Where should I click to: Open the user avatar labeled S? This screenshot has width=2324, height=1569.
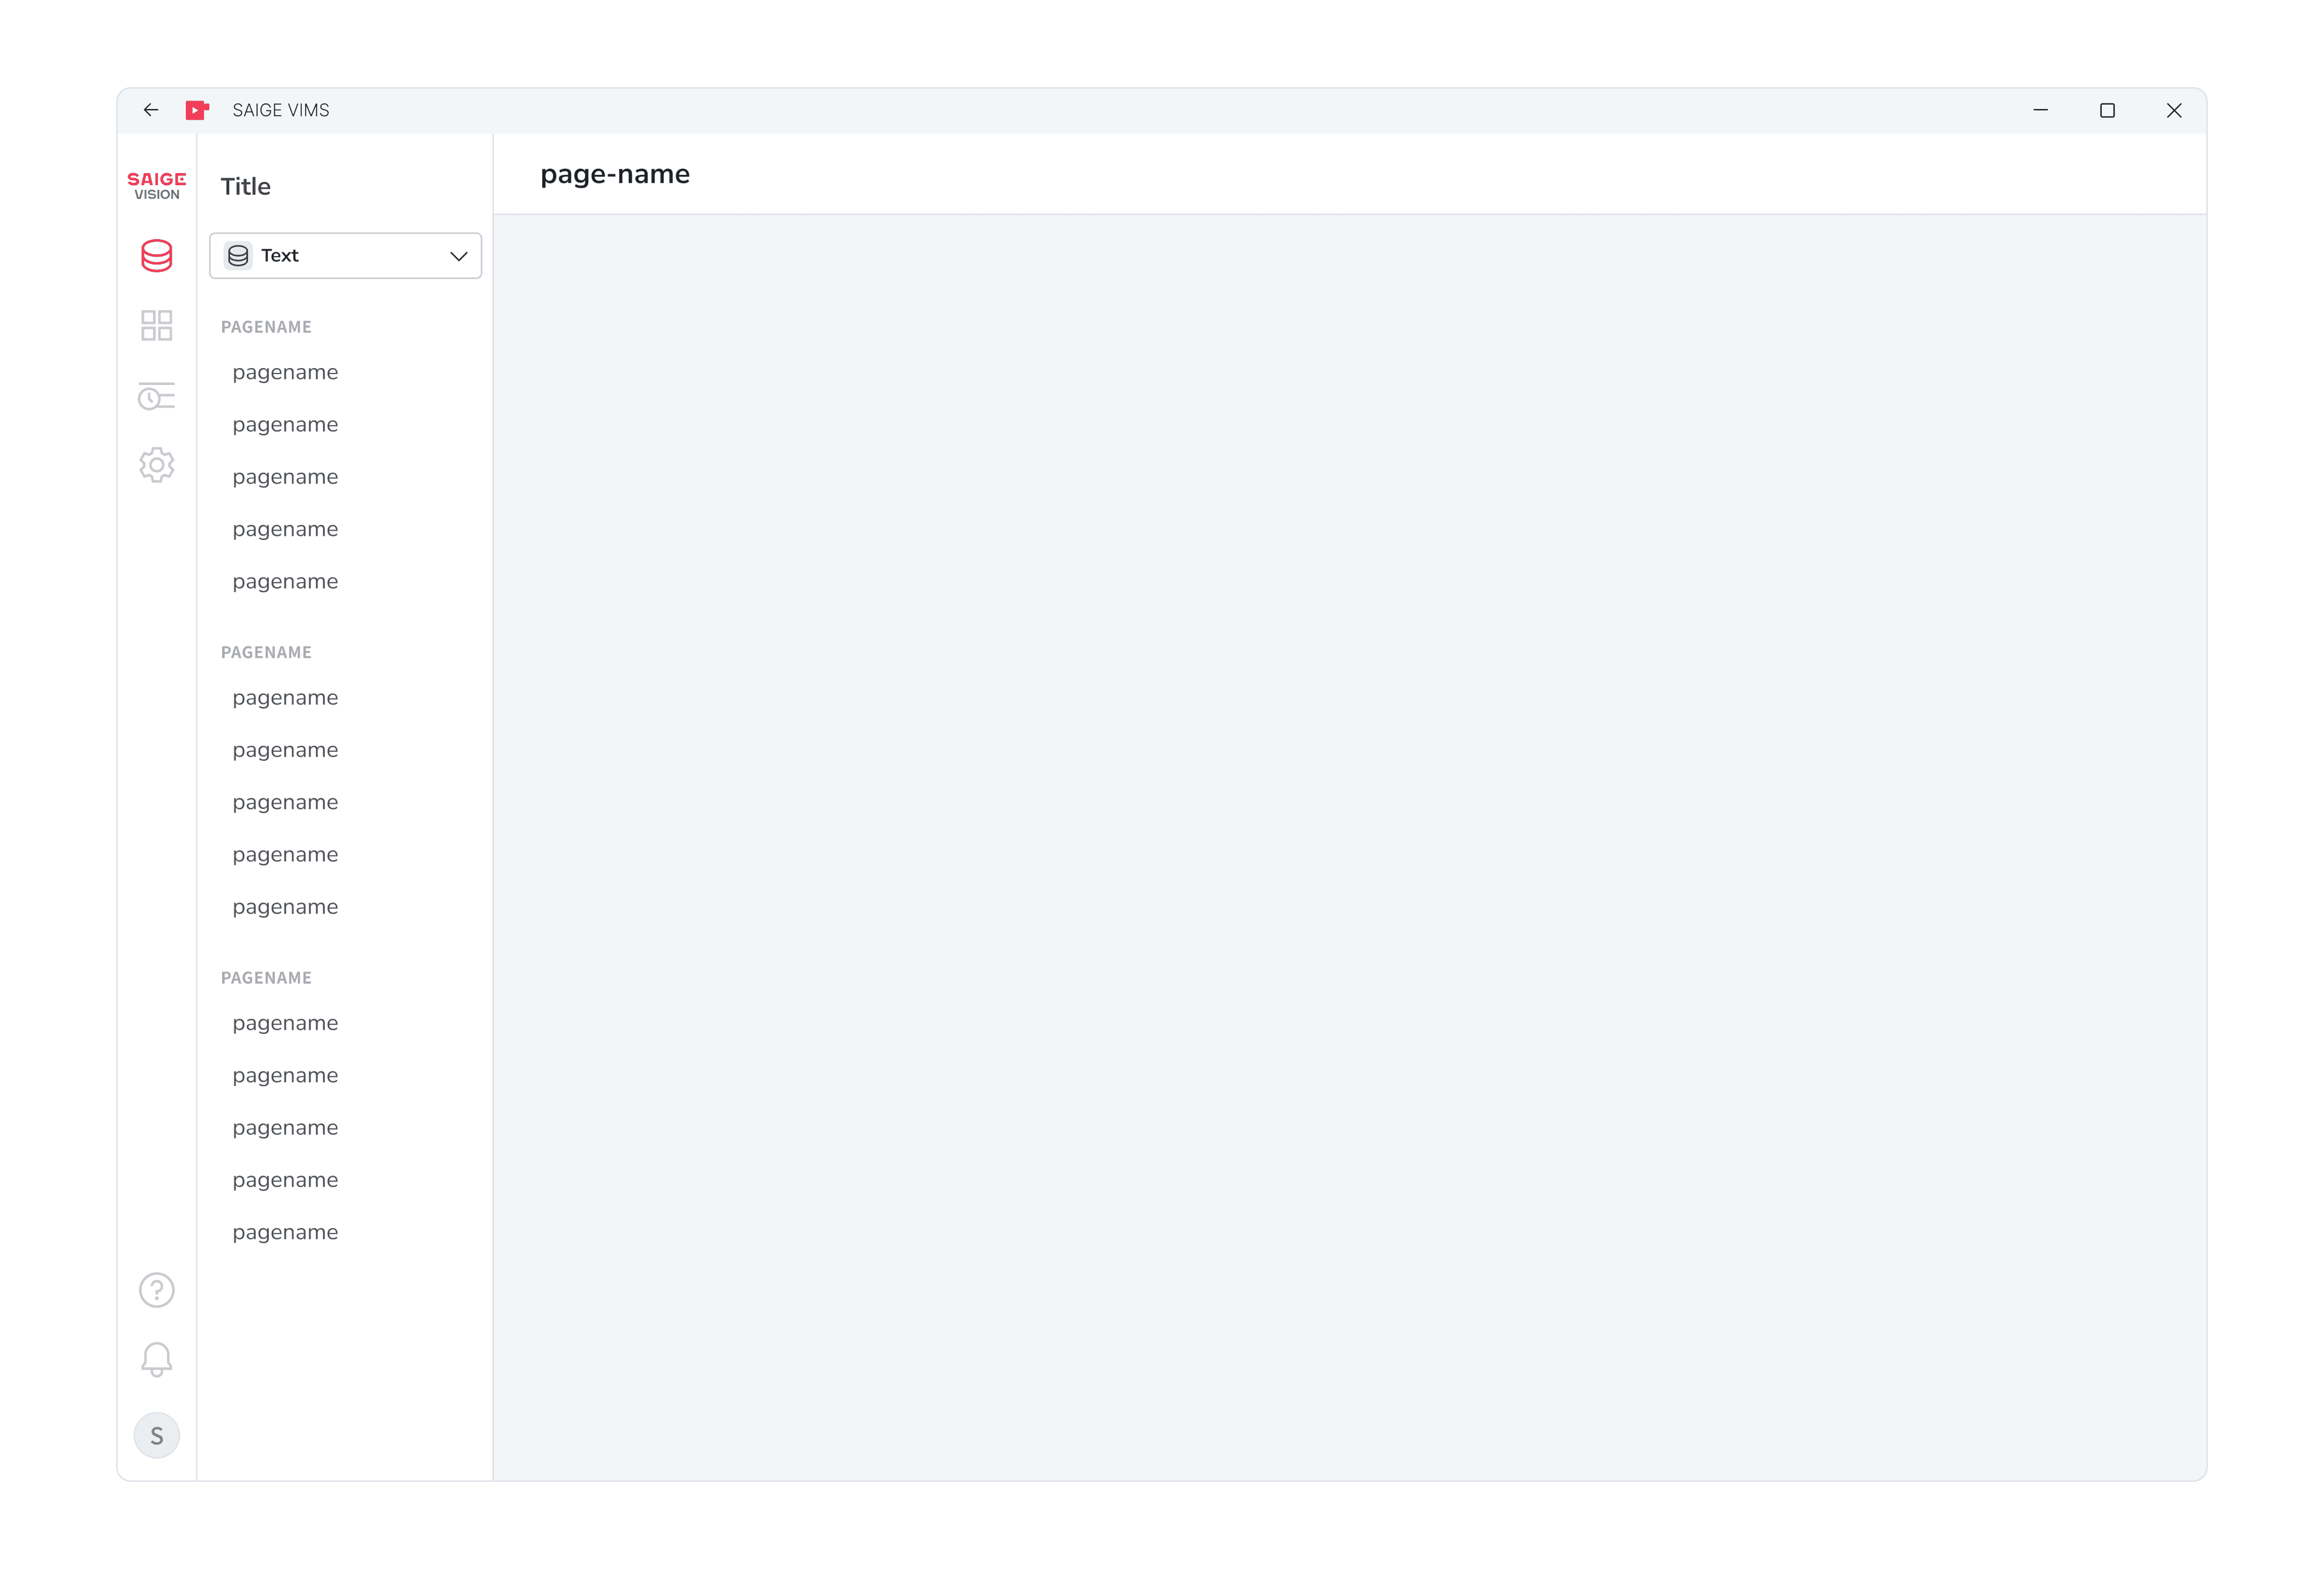click(x=156, y=1436)
